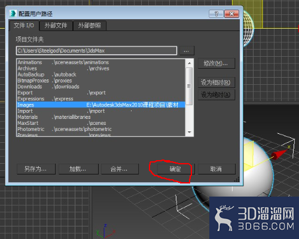Screen dimensions: 299x239
Task: Click the list scrollbar down arrow
Action: point(190,132)
